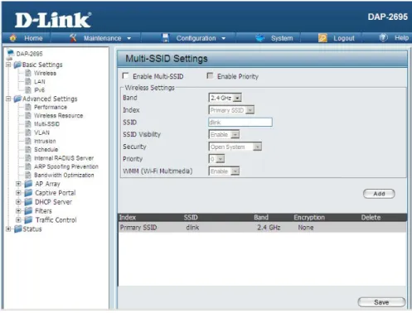Click the Wireless page icon
This screenshot has width=412, height=313.
[x=28, y=73]
